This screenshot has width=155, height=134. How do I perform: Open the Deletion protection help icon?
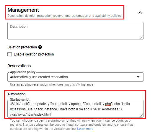pyautogui.click(x=40, y=47)
